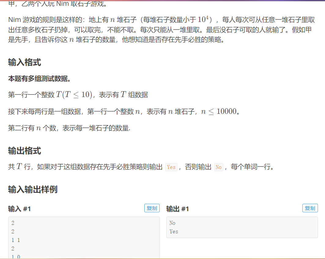This screenshot has height=259, width=325.
Task: Select the No line in sample output
Action: (x=172, y=223)
